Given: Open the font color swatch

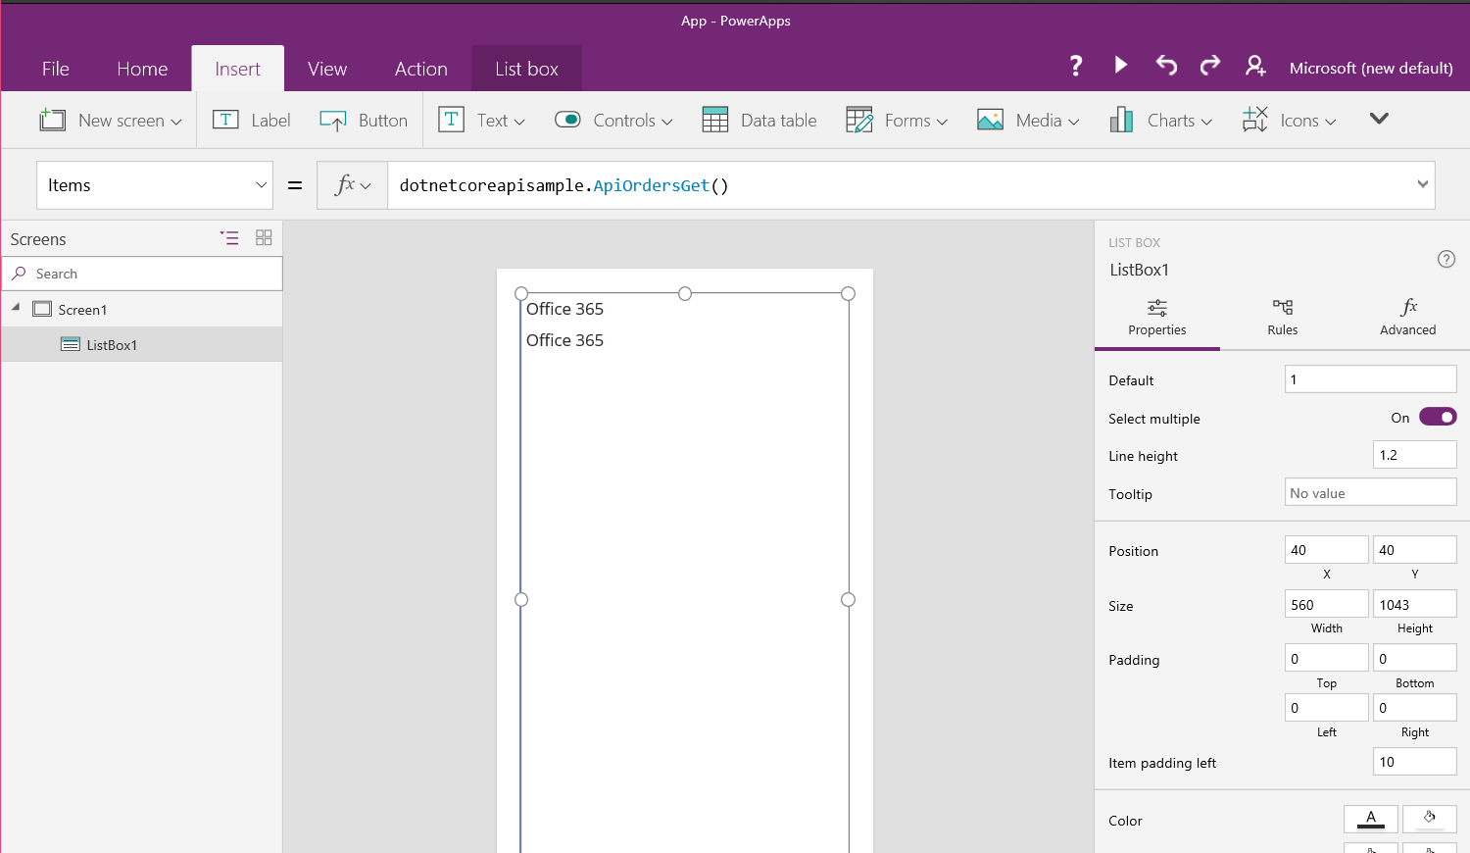Looking at the screenshot, I should 1370,820.
